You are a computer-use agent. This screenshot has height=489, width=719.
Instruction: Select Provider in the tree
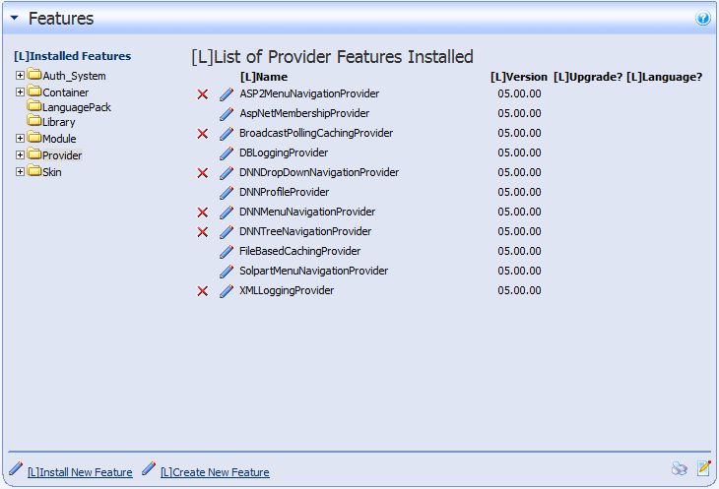point(62,155)
